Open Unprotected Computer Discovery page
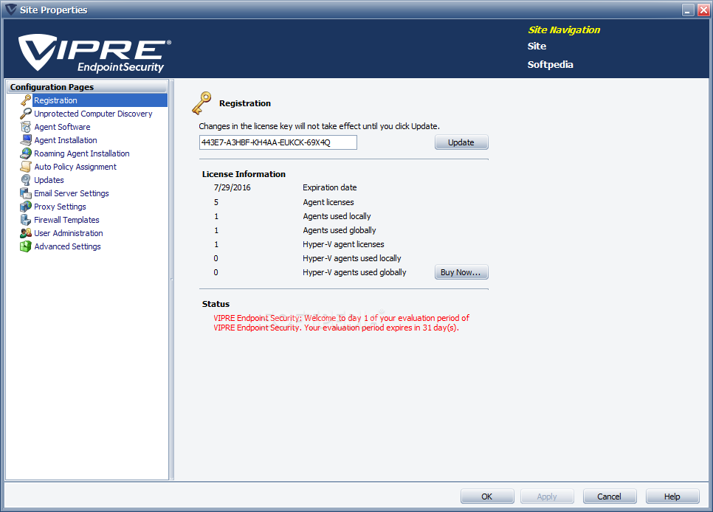 point(93,114)
